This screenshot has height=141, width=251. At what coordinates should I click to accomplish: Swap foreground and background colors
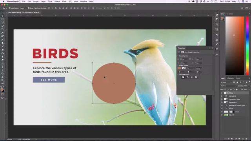tap(4, 87)
